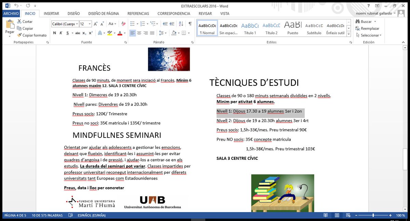Viewport: 410px width, 221px height.
Task: Decrease font size with the smaller A icon
Action: click(x=102, y=24)
